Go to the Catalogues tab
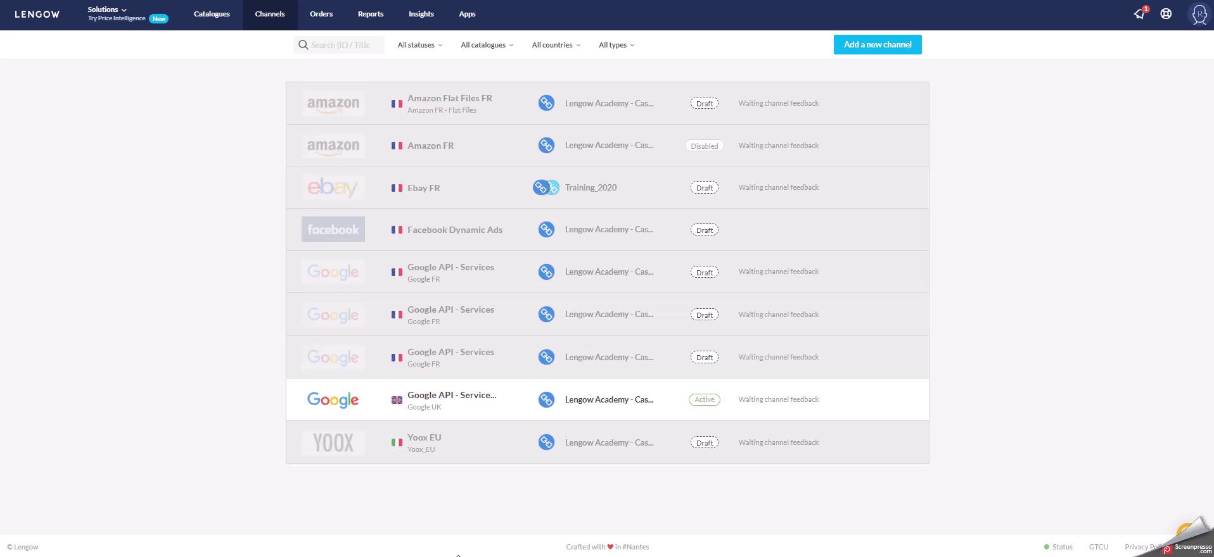The image size is (1214, 557). [x=212, y=14]
